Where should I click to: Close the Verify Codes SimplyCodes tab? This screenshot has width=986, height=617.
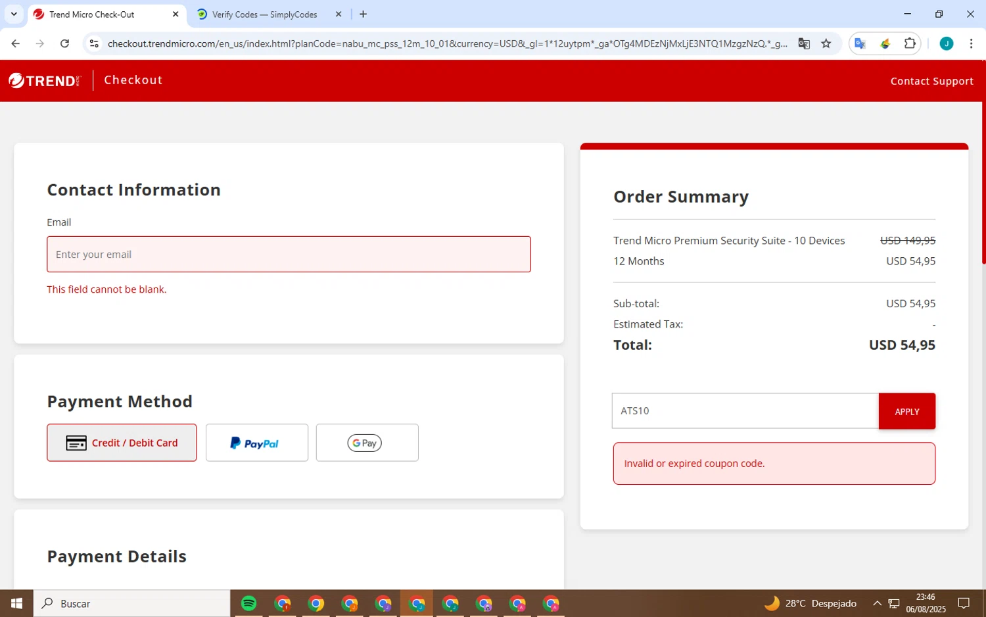pyautogui.click(x=339, y=14)
